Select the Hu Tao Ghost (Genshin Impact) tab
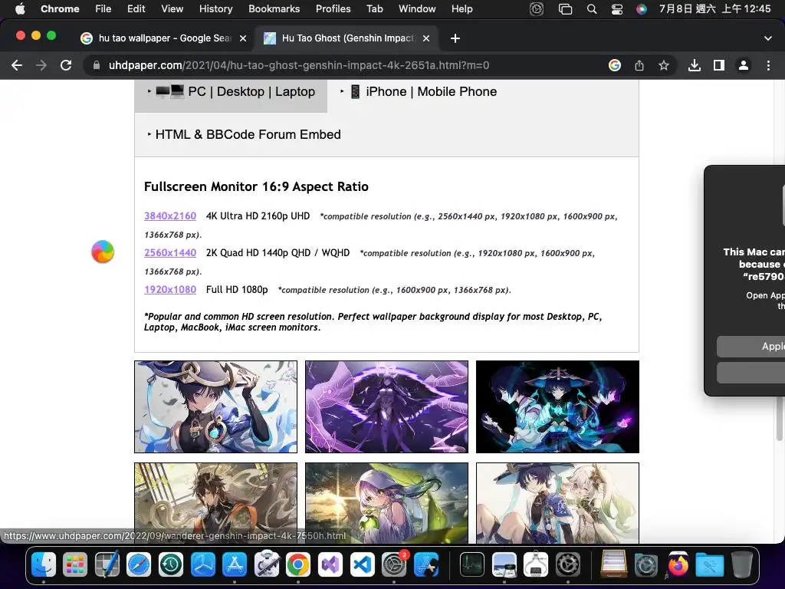This screenshot has height=589, width=785. 347,38
